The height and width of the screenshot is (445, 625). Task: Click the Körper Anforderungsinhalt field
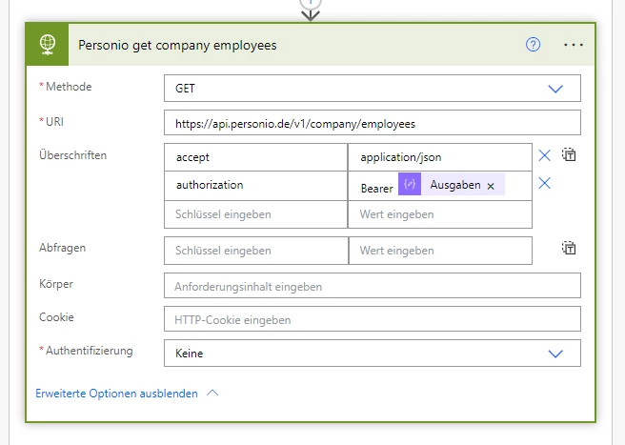373,286
